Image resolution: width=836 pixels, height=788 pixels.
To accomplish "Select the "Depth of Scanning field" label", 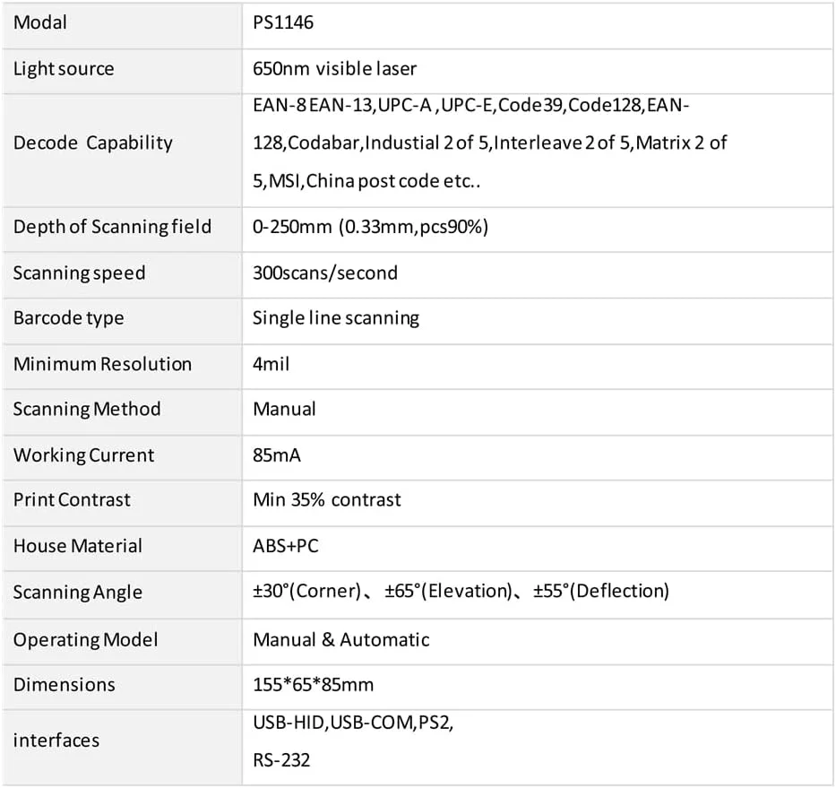I will [112, 227].
